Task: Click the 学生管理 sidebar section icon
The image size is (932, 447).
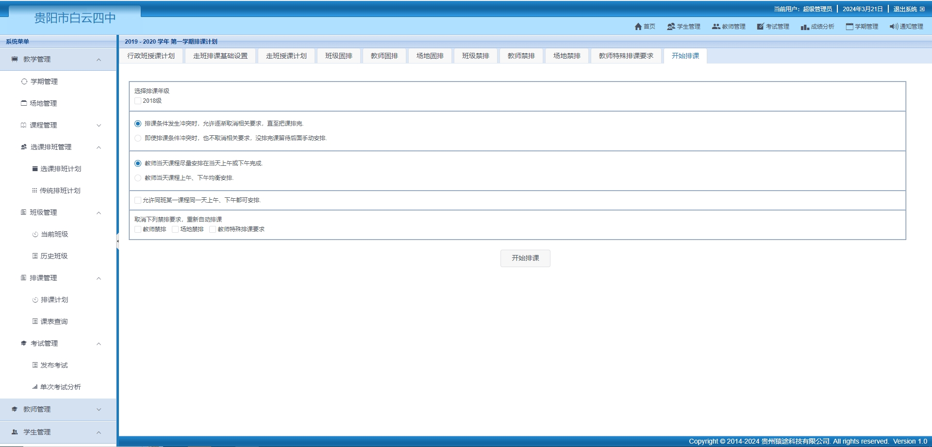Action: click(15, 432)
